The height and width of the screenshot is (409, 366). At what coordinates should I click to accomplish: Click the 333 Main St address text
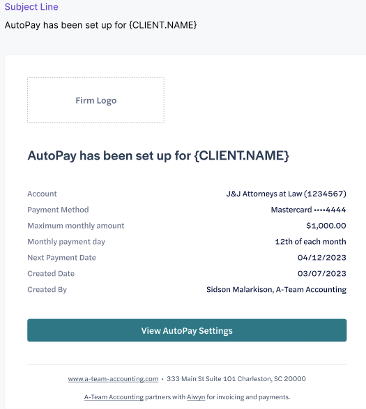pyautogui.click(x=236, y=379)
